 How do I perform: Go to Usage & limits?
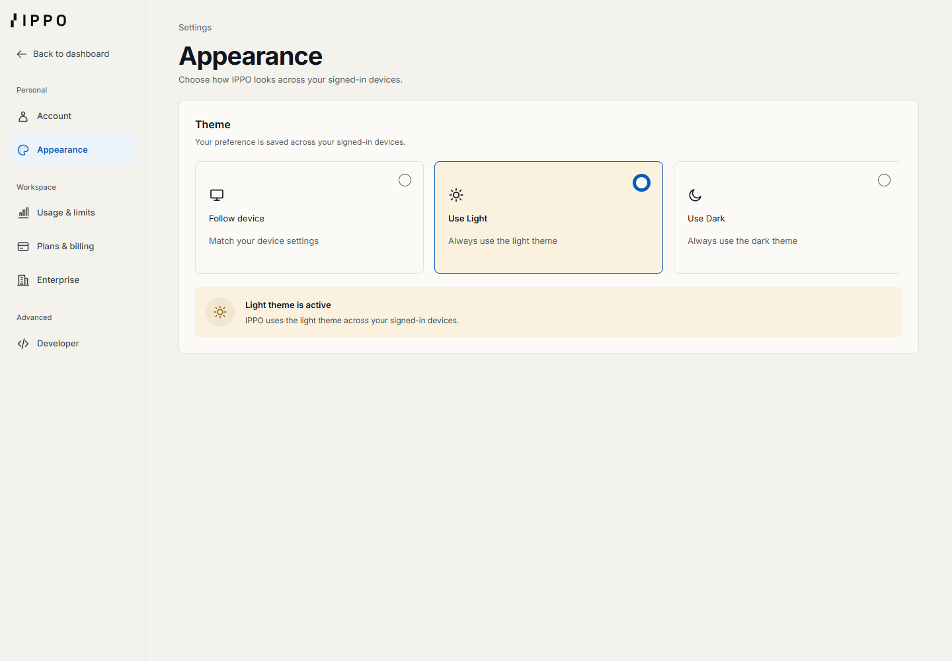click(x=73, y=213)
